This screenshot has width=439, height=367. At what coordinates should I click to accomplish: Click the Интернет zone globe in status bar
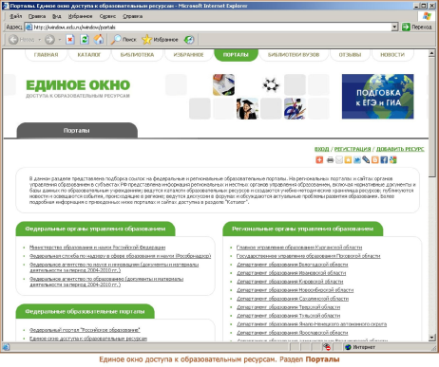[x=349, y=347]
